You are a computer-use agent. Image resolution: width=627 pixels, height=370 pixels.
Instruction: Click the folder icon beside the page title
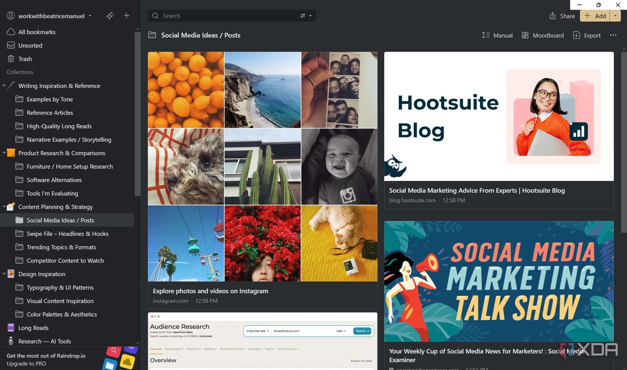(x=152, y=35)
